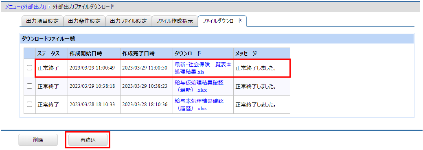423x150 pixels.
Task: Click completion time 2023/03/28 18:10:36
Action: pos(145,104)
